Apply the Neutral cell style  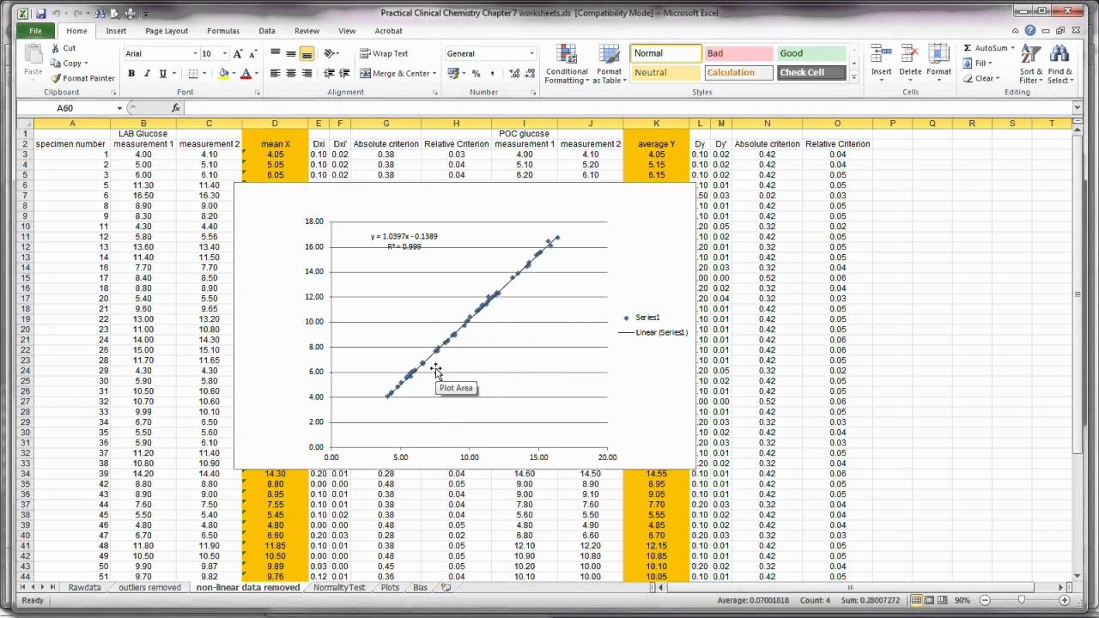pos(665,73)
